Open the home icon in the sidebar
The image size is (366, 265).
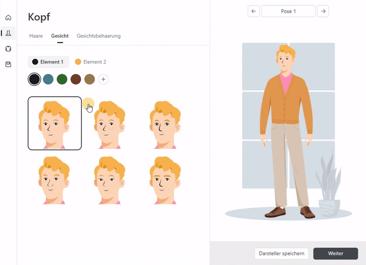click(x=8, y=18)
